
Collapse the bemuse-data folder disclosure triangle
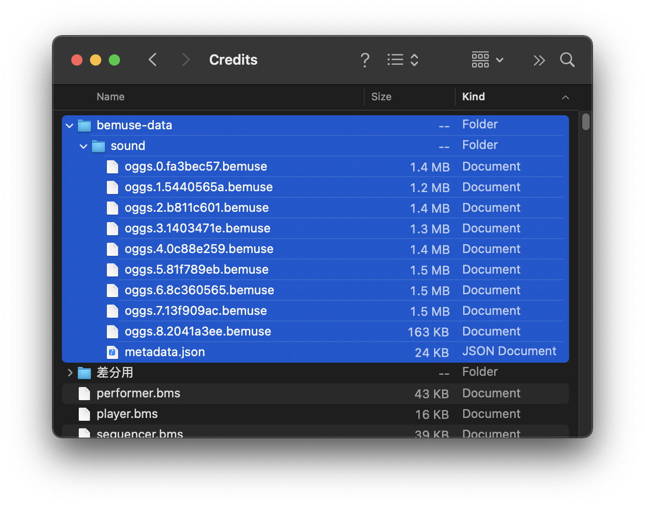69,126
